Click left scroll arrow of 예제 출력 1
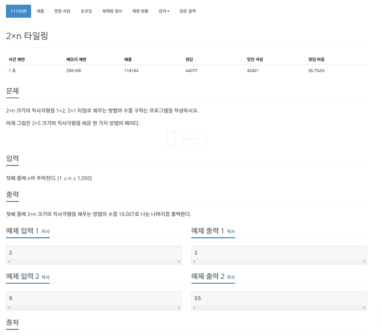This screenshot has width=382, height=336. 194,262
